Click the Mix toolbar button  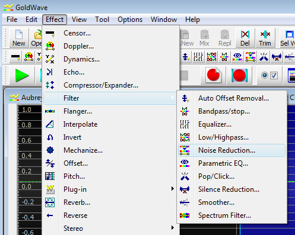tap(204, 38)
